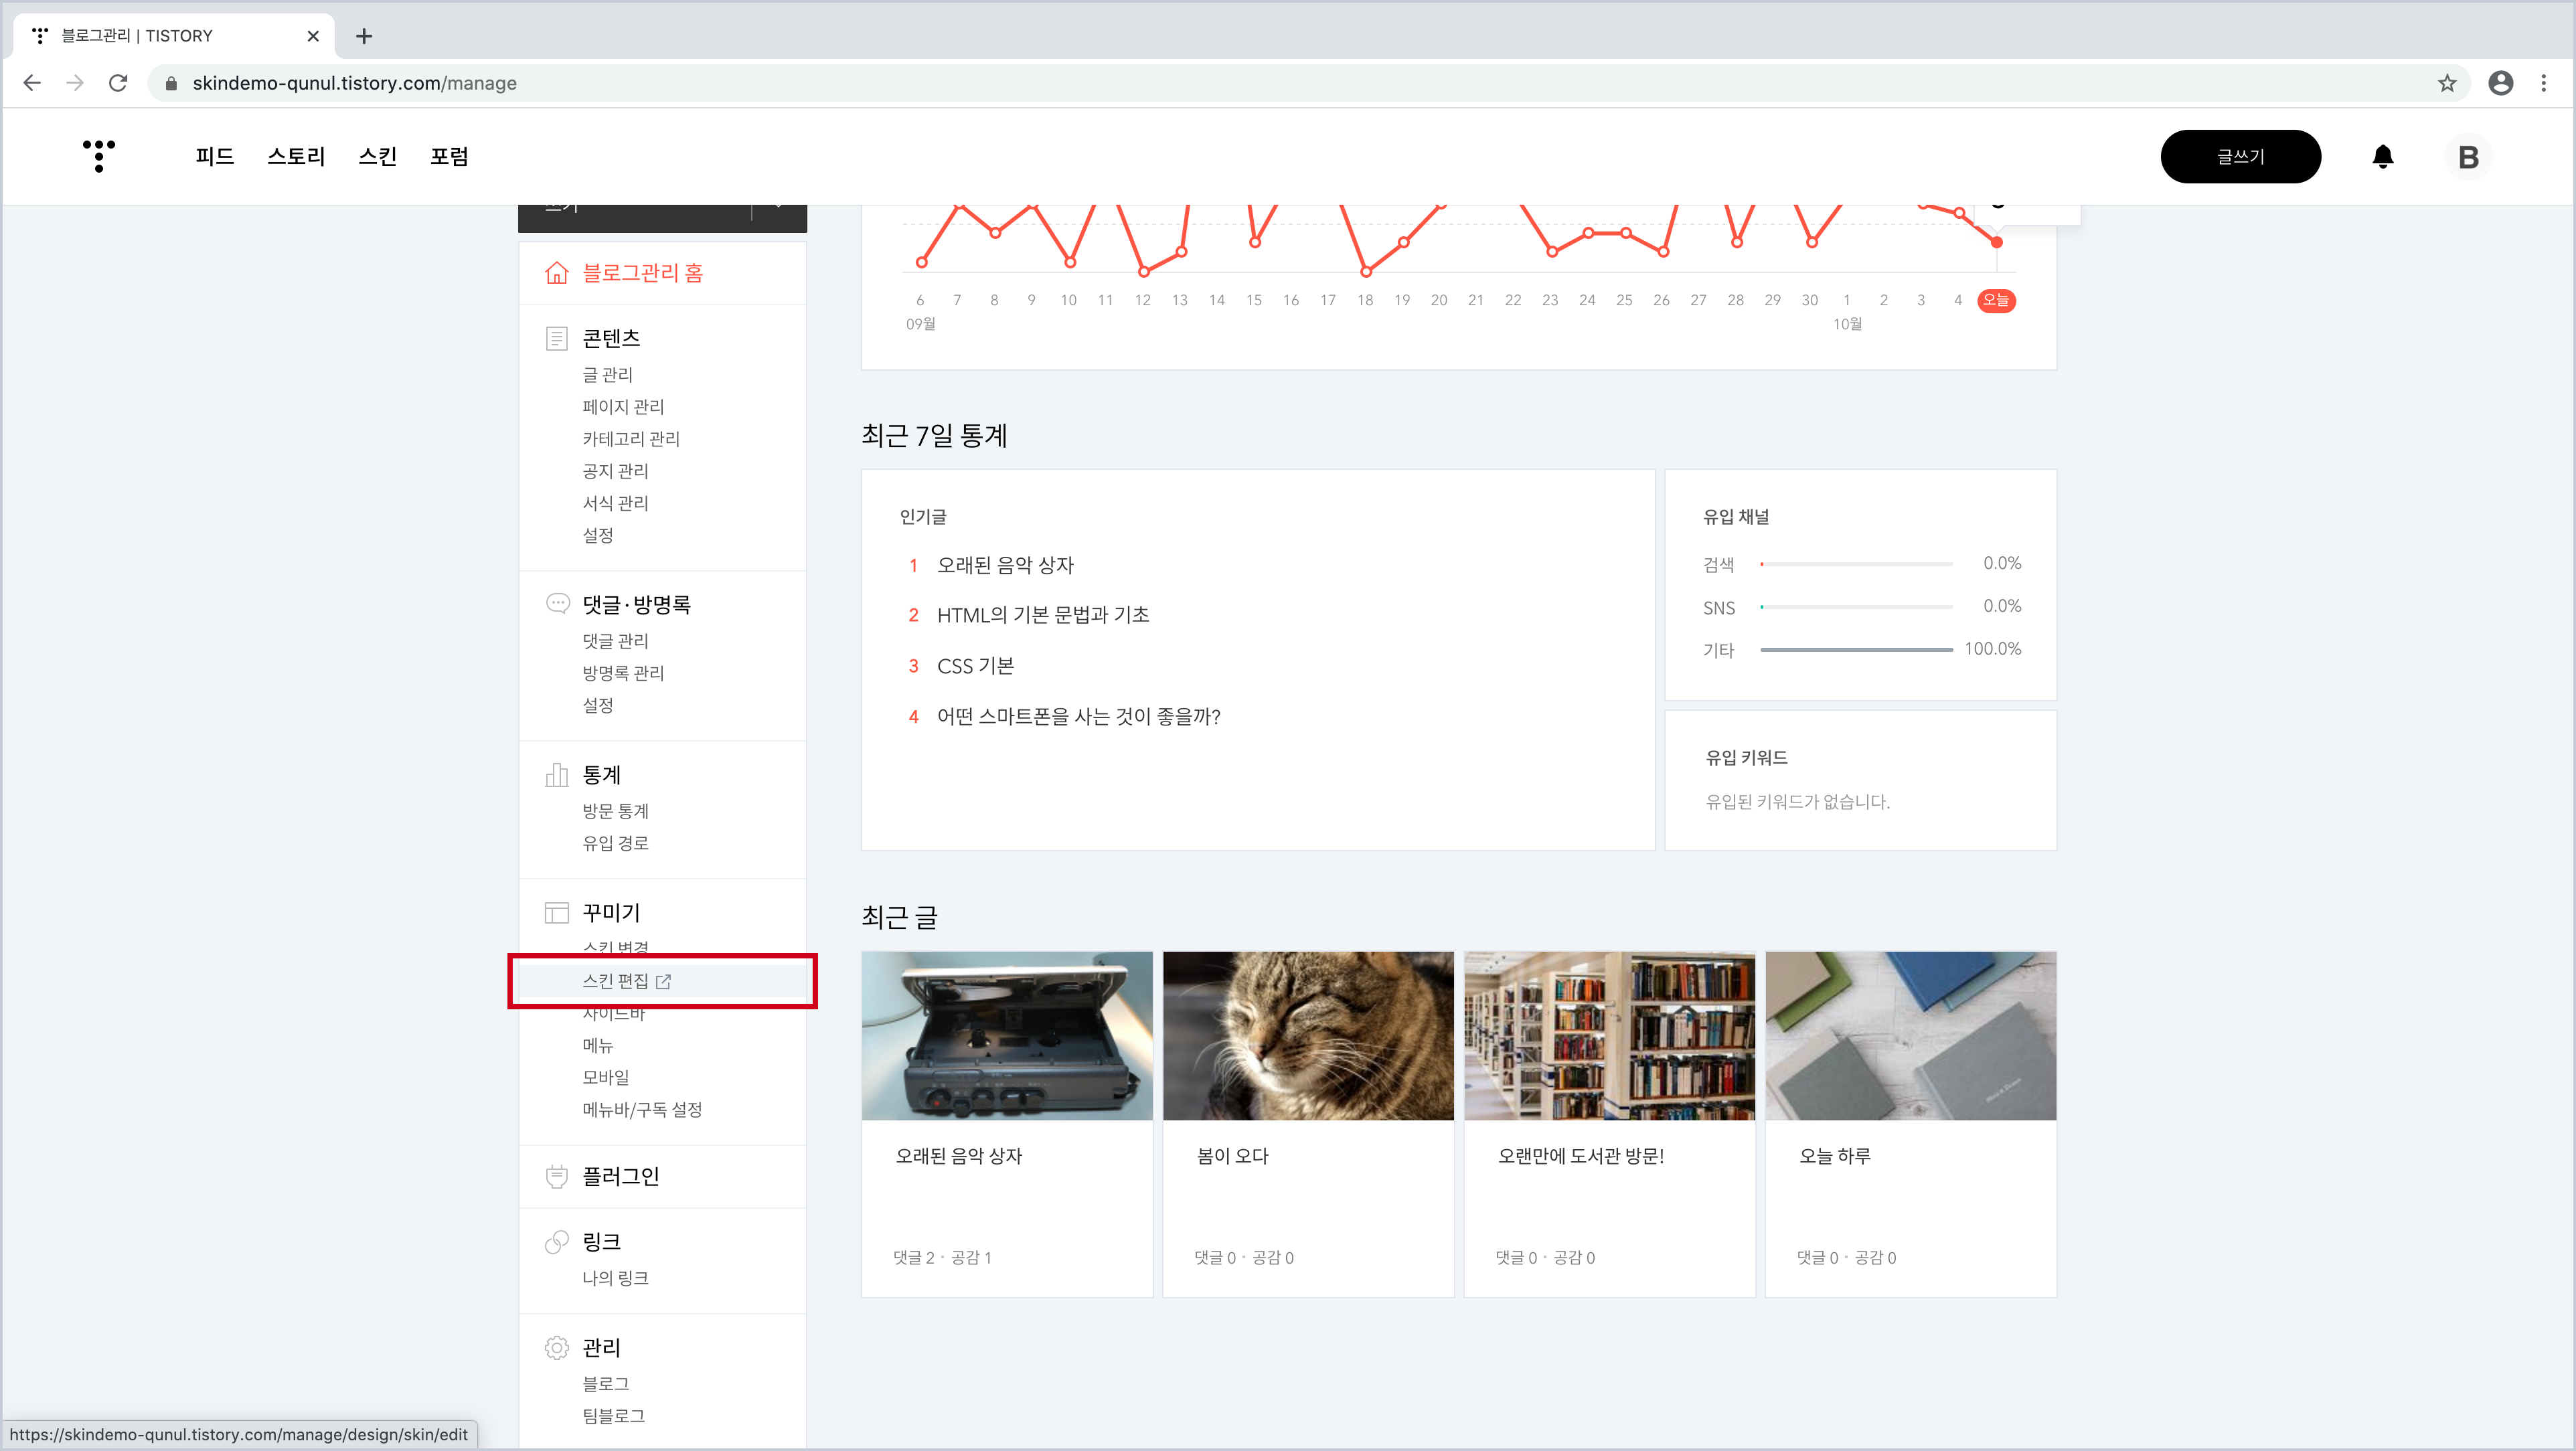Open the 스토리 top menu
The image size is (2576, 1451).
click(296, 156)
